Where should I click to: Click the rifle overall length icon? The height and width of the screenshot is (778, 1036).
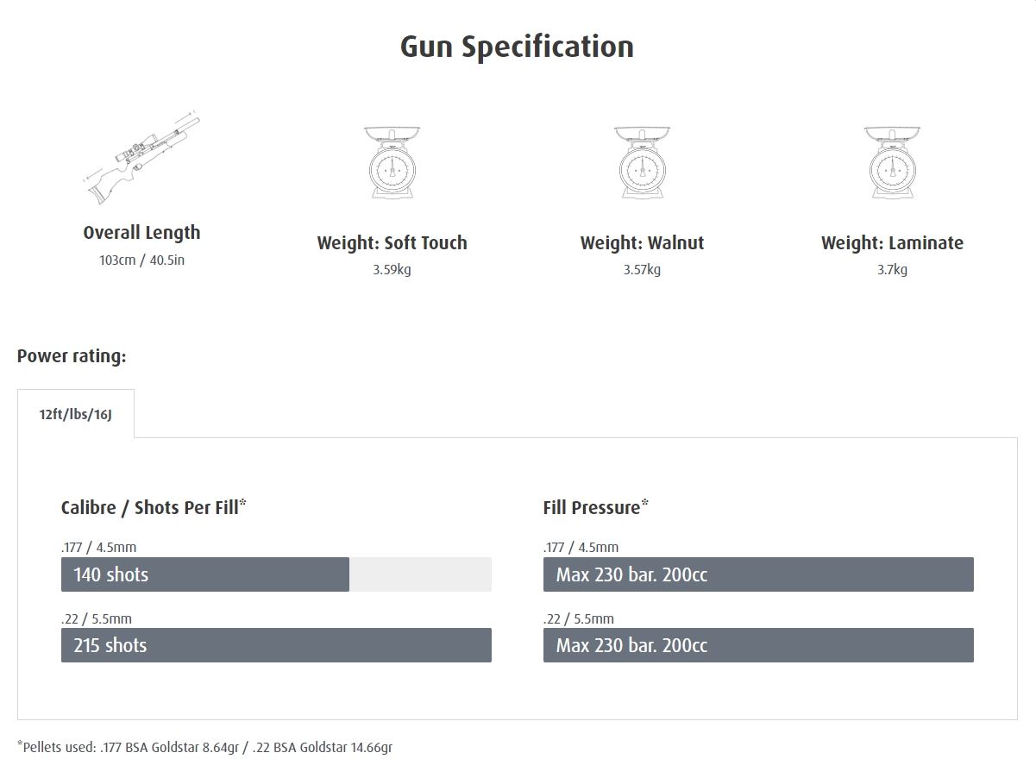[142, 159]
